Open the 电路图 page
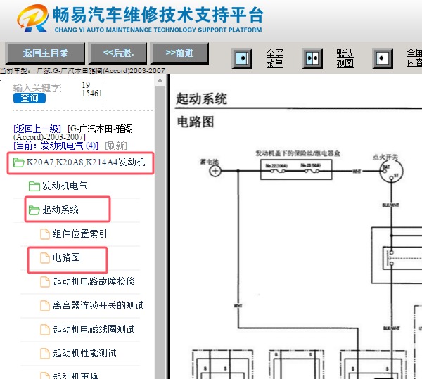The width and height of the screenshot is (422, 379). click(67, 257)
